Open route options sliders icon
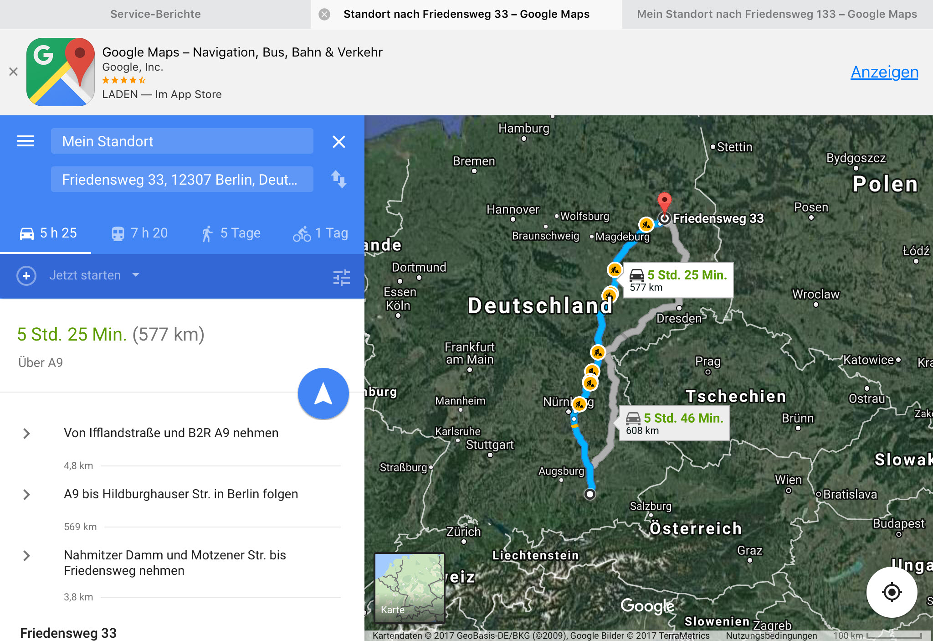 pyautogui.click(x=341, y=277)
